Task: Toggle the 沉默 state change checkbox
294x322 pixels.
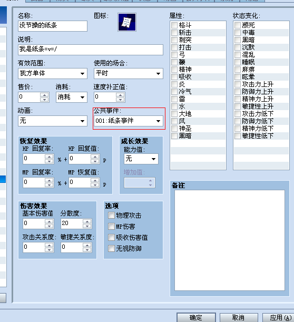Action: pyautogui.click(x=238, y=47)
